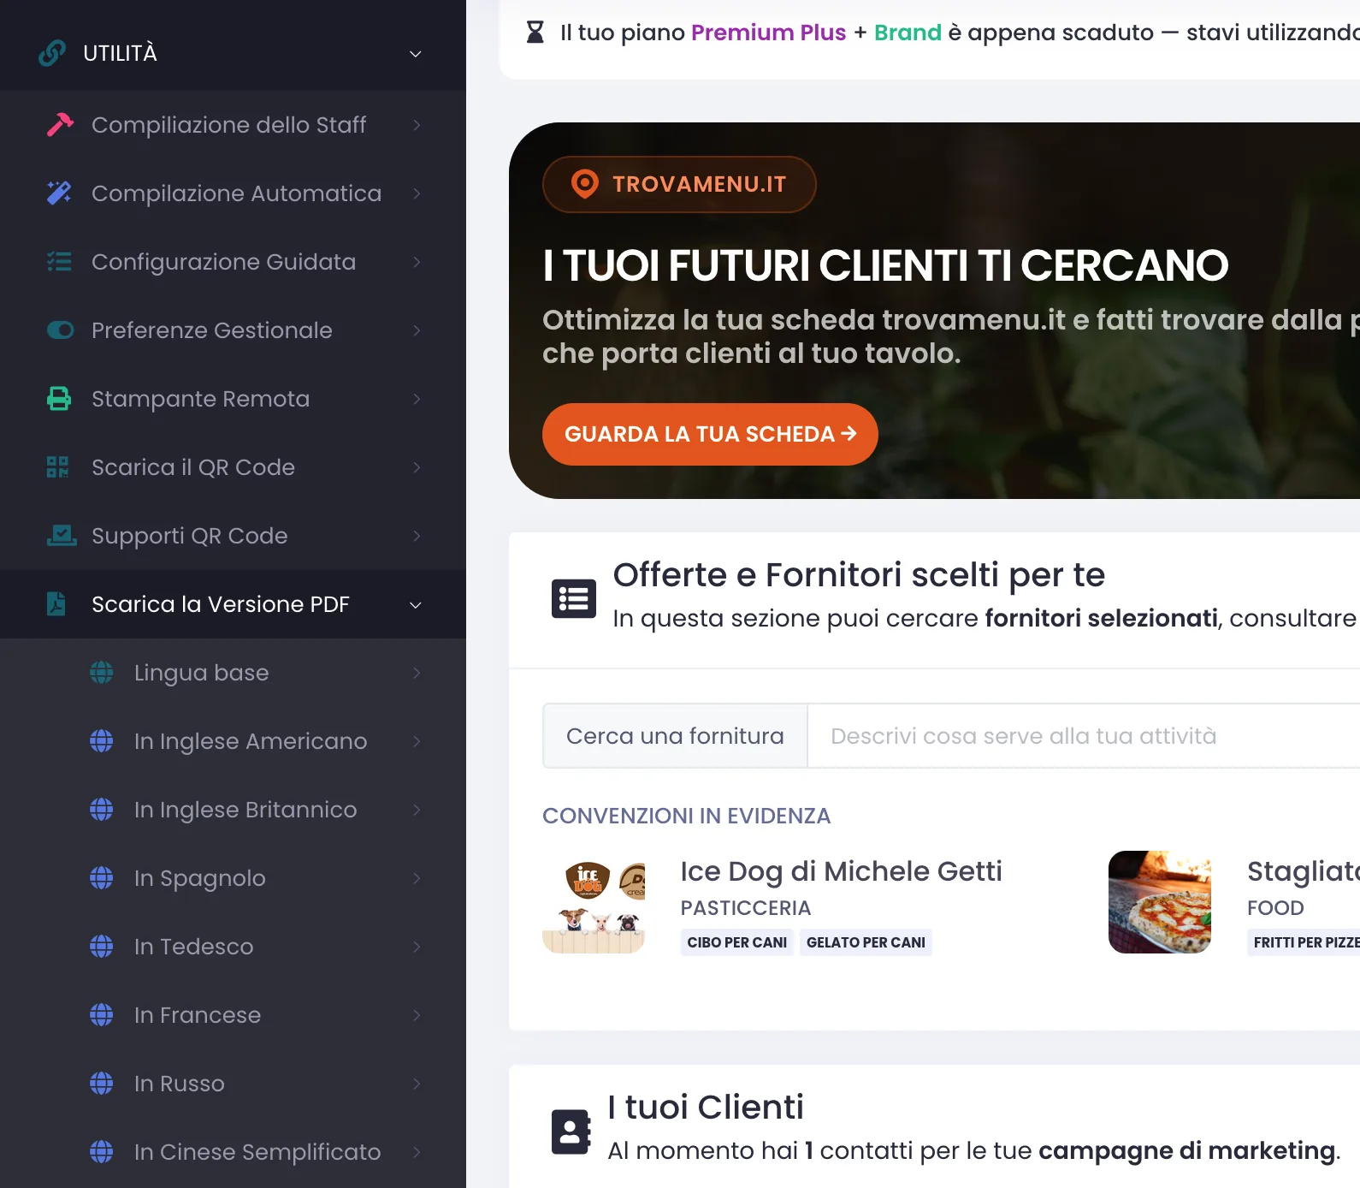The width and height of the screenshot is (1360, 1188).
Task: Expand Stampante Remota arrow
Action: (x=417, y=399)
